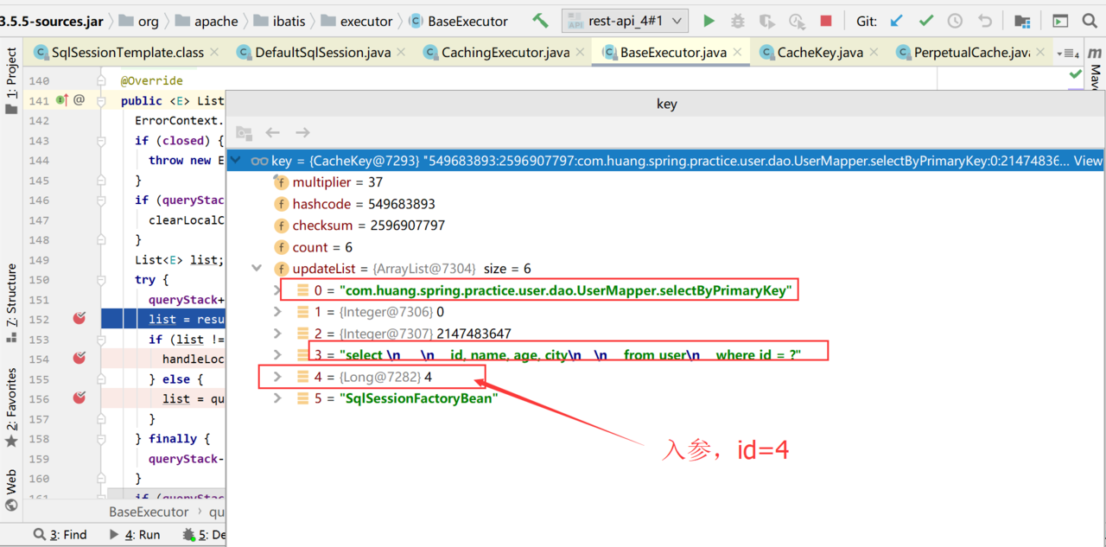Click the breadcrumb 'executor' folder
Viewport: 1106px width, 547px height.
click(357, 21)
